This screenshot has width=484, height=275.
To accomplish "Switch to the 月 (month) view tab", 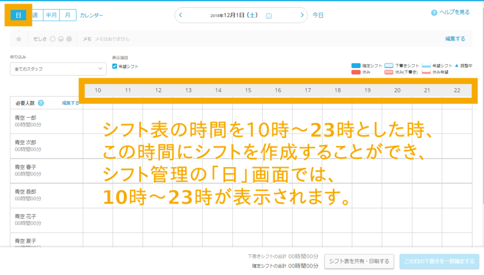I will pyautogui.click(x=68, y=15).
